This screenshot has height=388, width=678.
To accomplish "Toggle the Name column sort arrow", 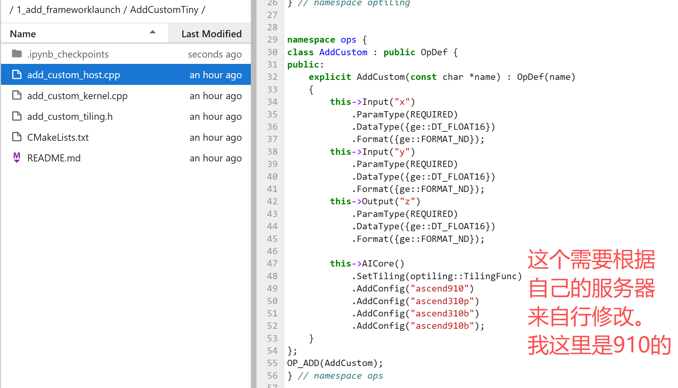I will pyautogui.click(x=153, y=33).
